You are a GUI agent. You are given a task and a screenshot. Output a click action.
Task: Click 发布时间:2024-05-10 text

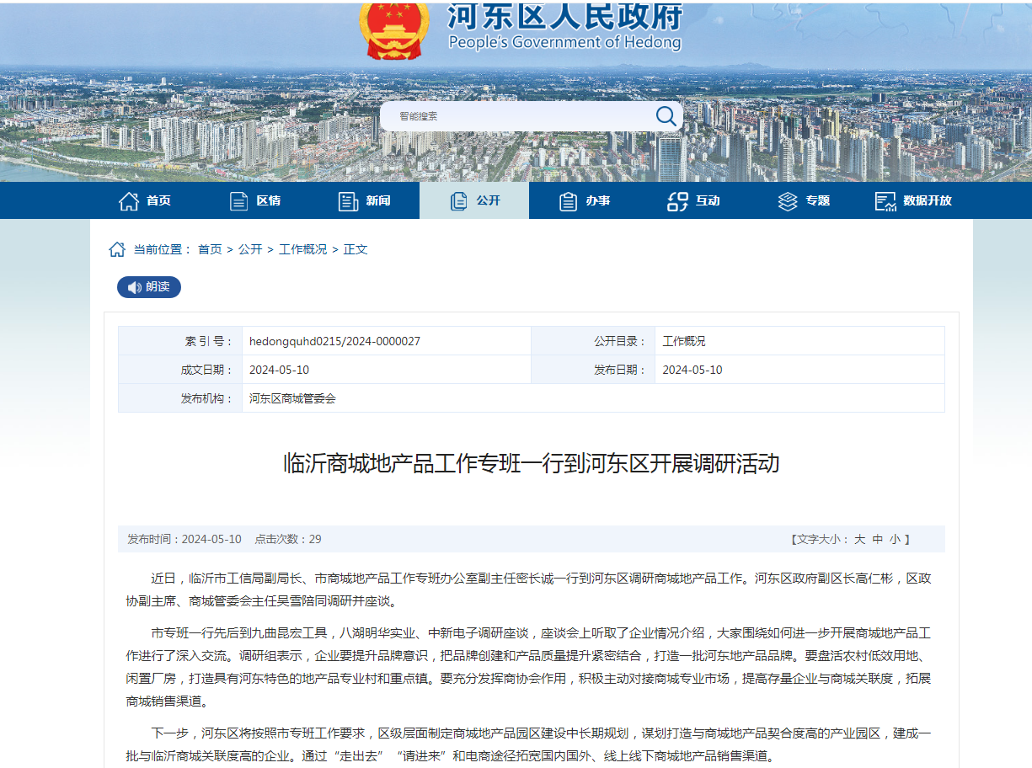tap(184, 539)
